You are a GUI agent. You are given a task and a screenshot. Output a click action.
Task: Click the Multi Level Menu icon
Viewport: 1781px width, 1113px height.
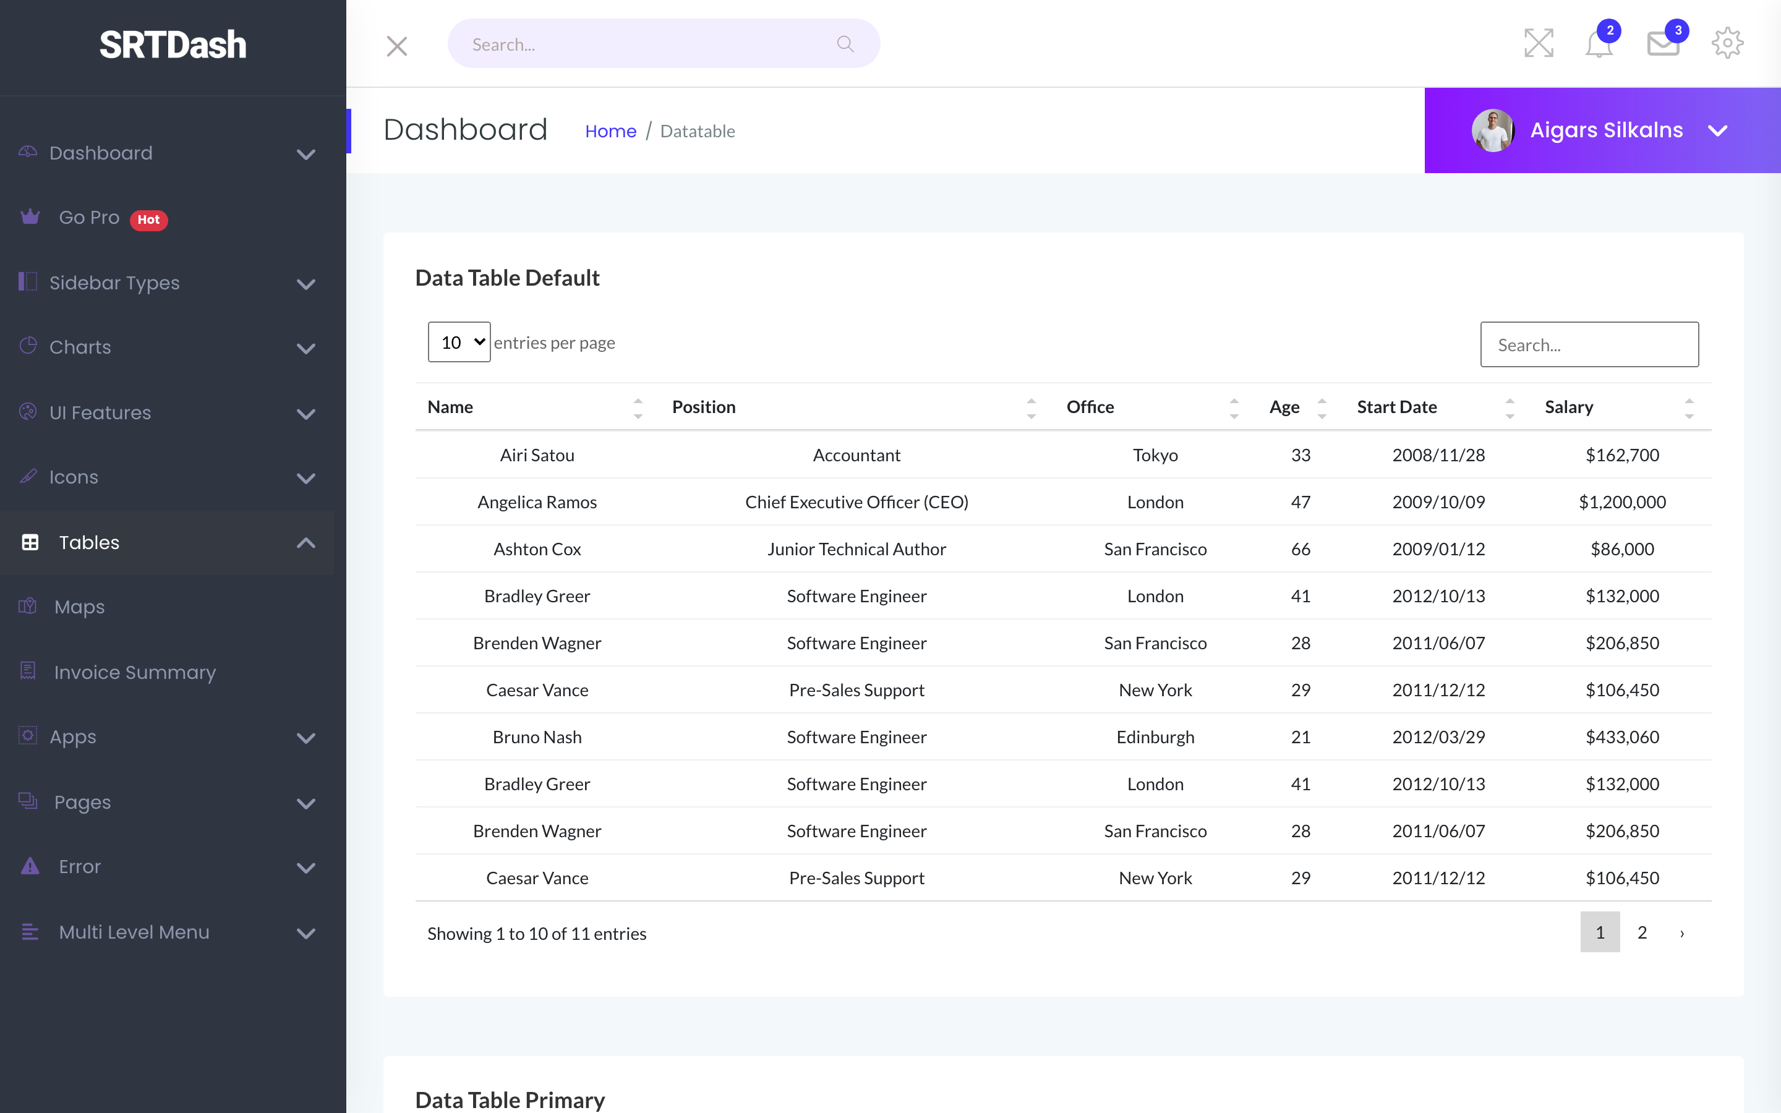pos(30,932)
